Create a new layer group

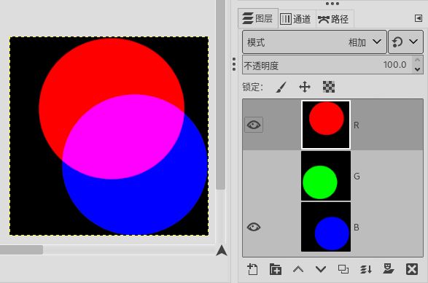coord(276,269)
